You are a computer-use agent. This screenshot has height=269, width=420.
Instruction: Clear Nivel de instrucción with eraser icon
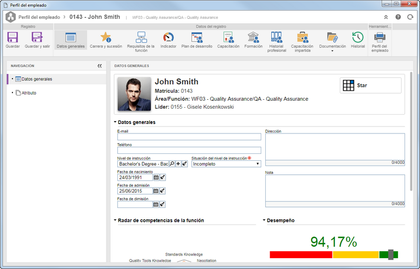(185, 164)
